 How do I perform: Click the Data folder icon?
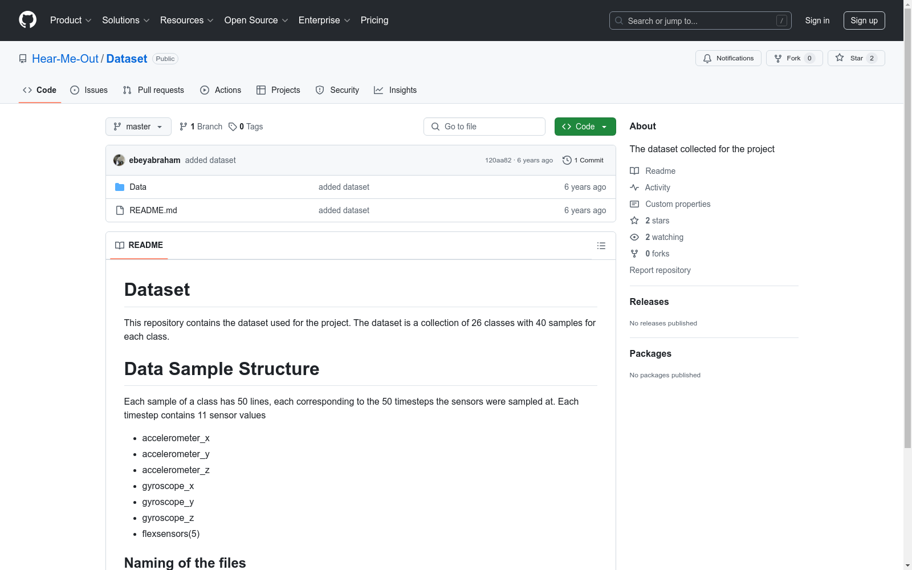click(120, 187)
